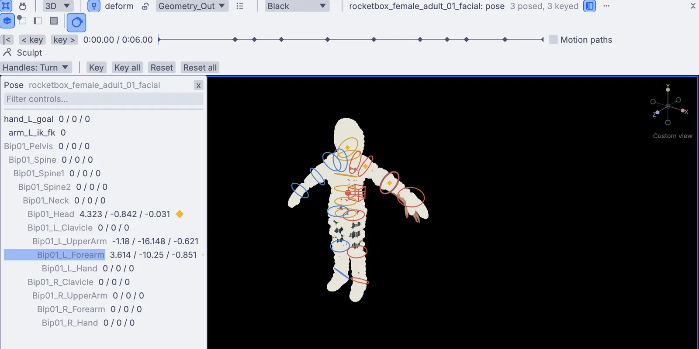Click the last keyframe diamond on the timeline
Image resolution: width=699 pixels, height=349 pixels.
[505, 40]
